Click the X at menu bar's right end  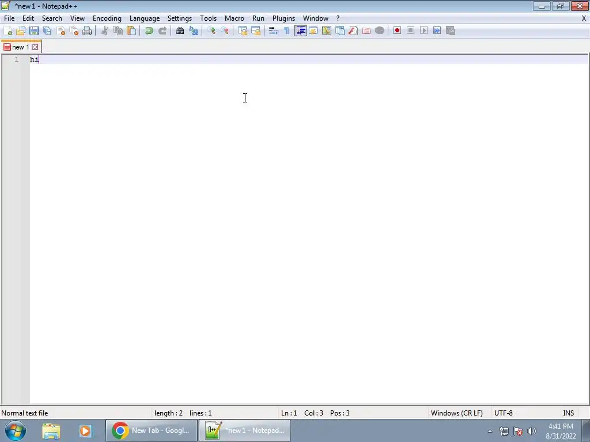(584, 18)
